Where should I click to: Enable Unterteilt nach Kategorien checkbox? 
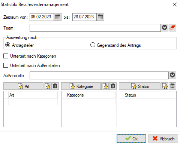click(x=6, y=56)
